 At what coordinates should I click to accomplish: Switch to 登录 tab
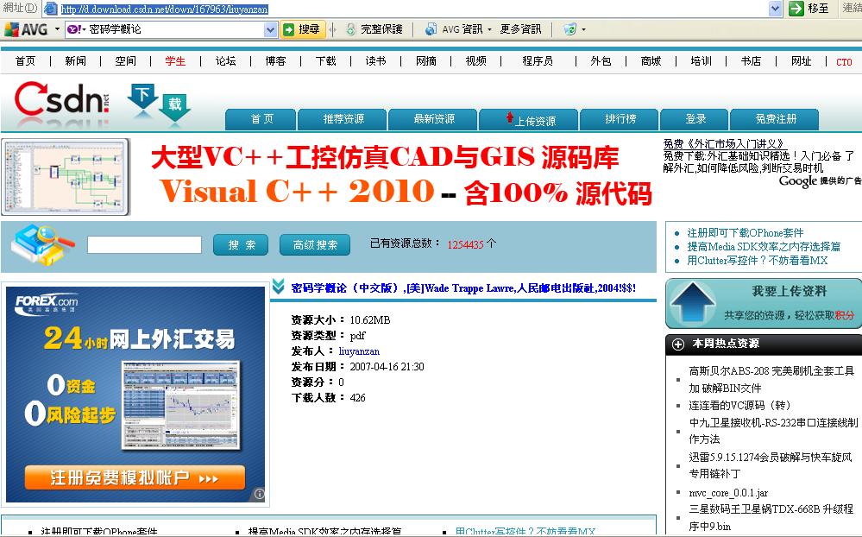695,119
